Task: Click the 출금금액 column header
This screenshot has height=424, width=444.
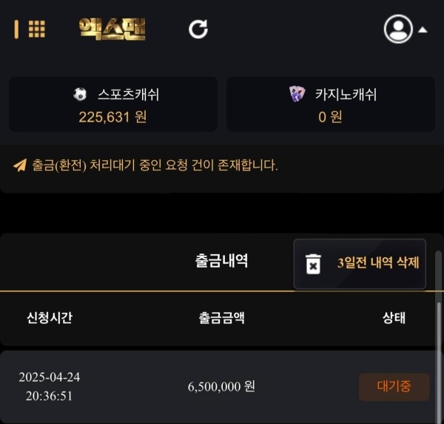Action: pyautogui.click(x=221, y=318)
